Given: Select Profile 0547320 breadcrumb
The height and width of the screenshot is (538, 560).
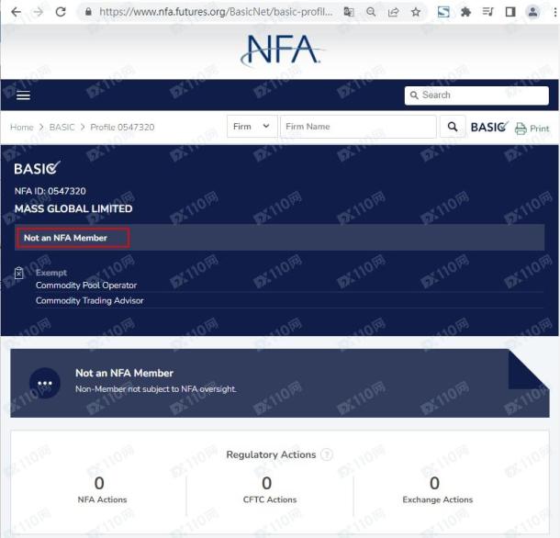Looking at the screenshot, I should [122, 128].
